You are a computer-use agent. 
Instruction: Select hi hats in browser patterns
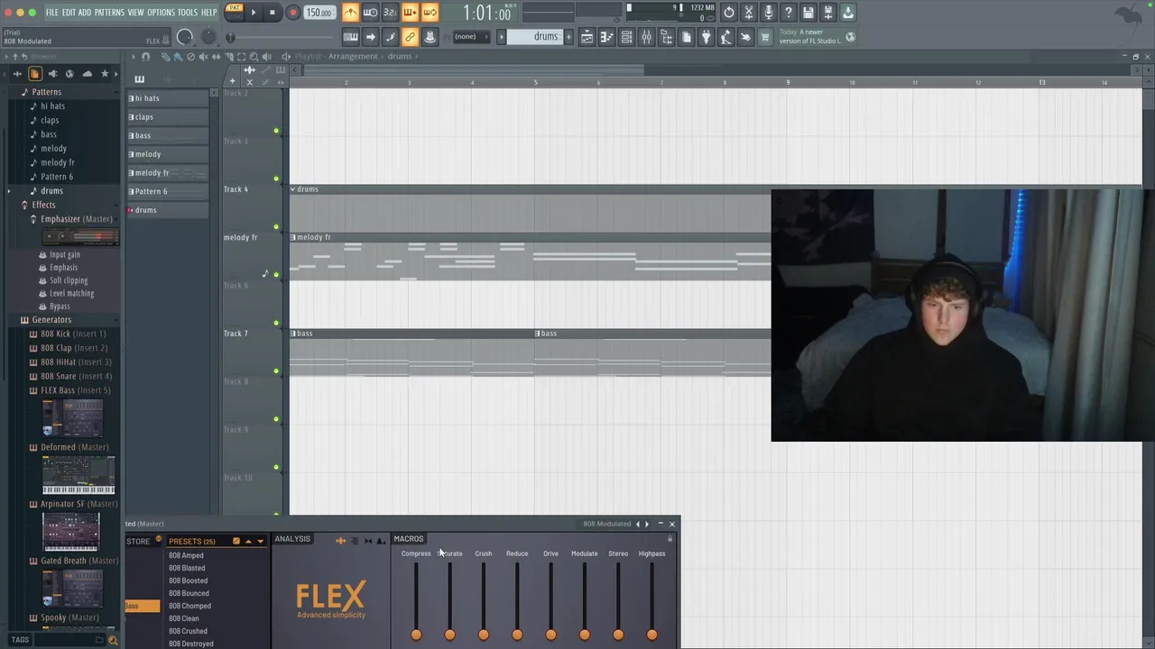52,106
